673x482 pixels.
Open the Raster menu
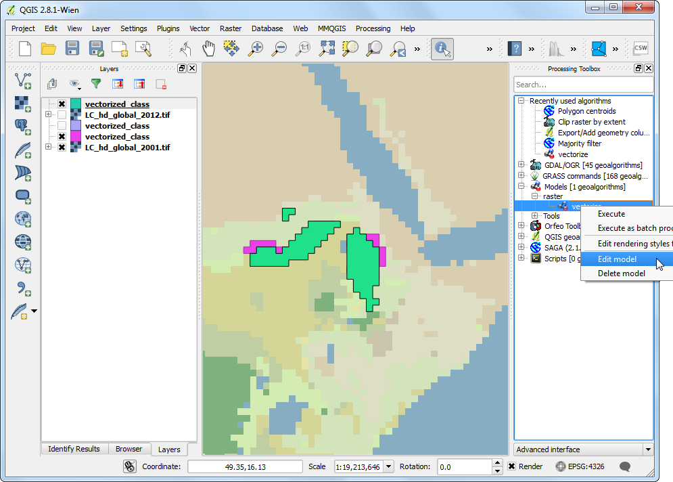pos(231,28)
